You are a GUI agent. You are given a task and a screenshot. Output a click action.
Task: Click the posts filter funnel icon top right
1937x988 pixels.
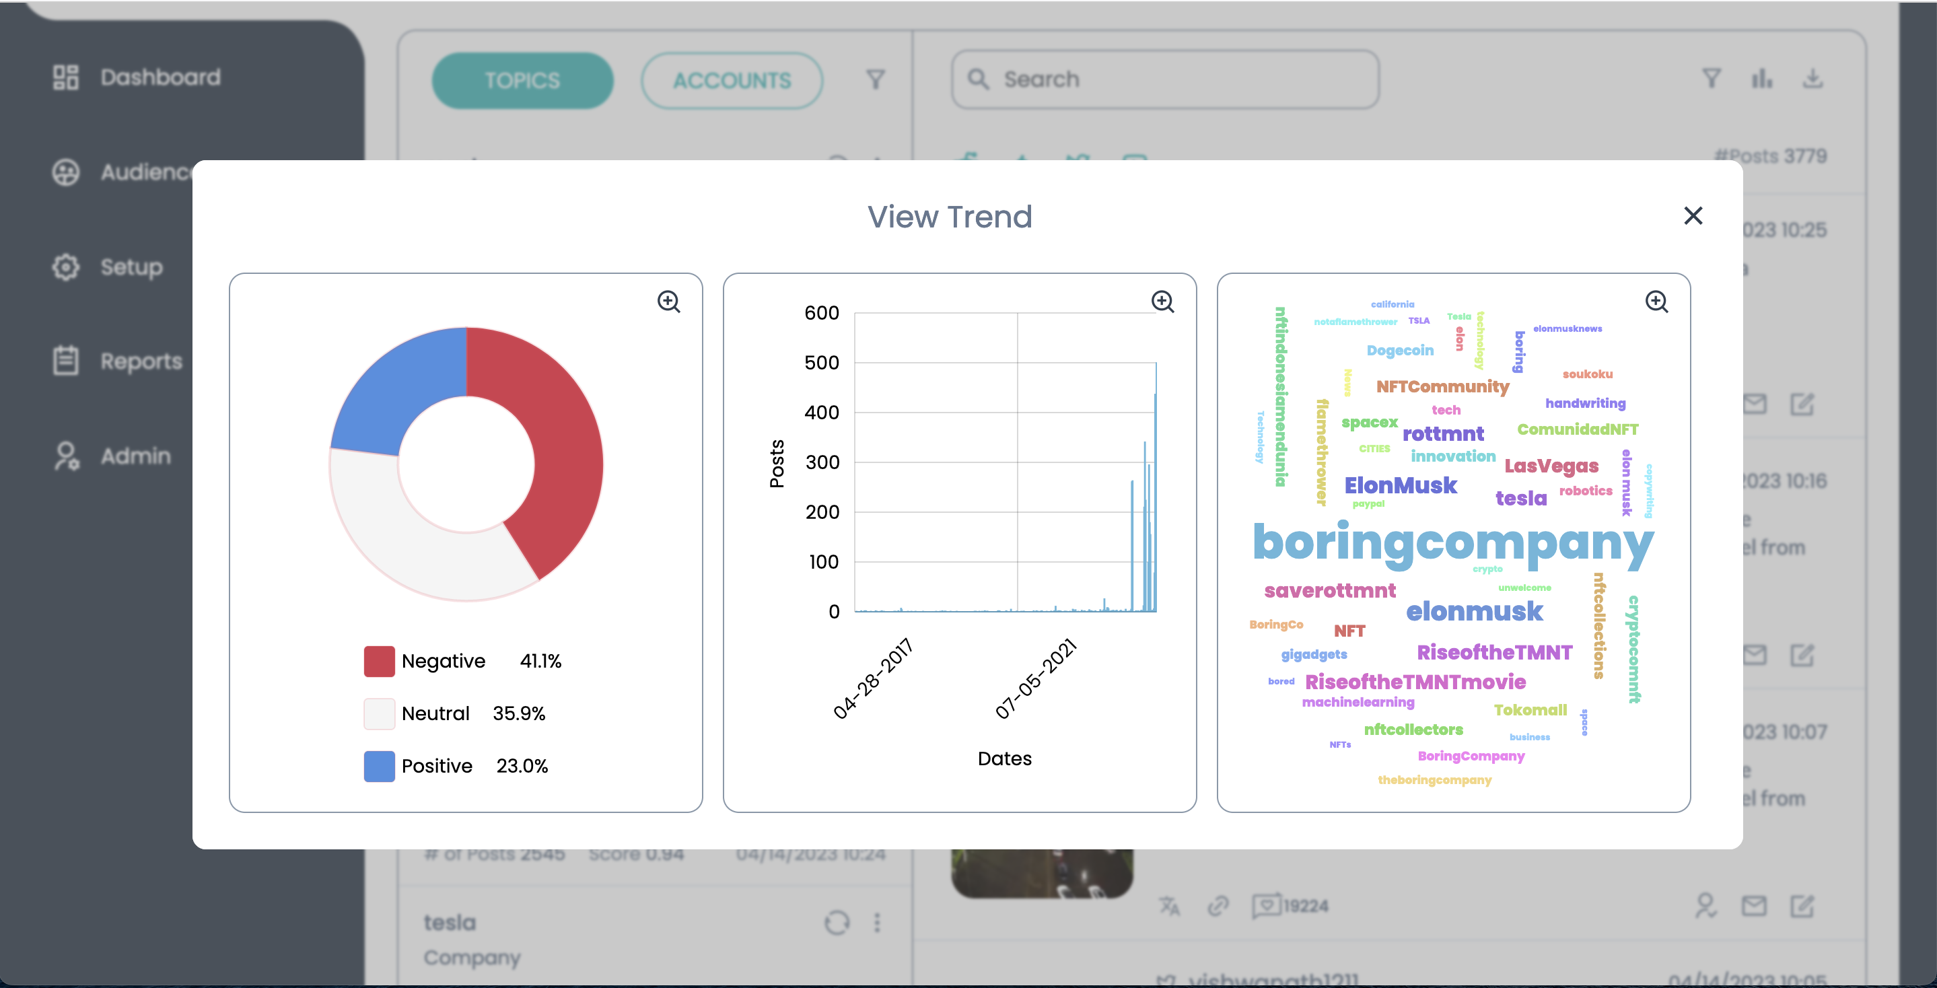pyautogui.click(x=1712, y=78)
